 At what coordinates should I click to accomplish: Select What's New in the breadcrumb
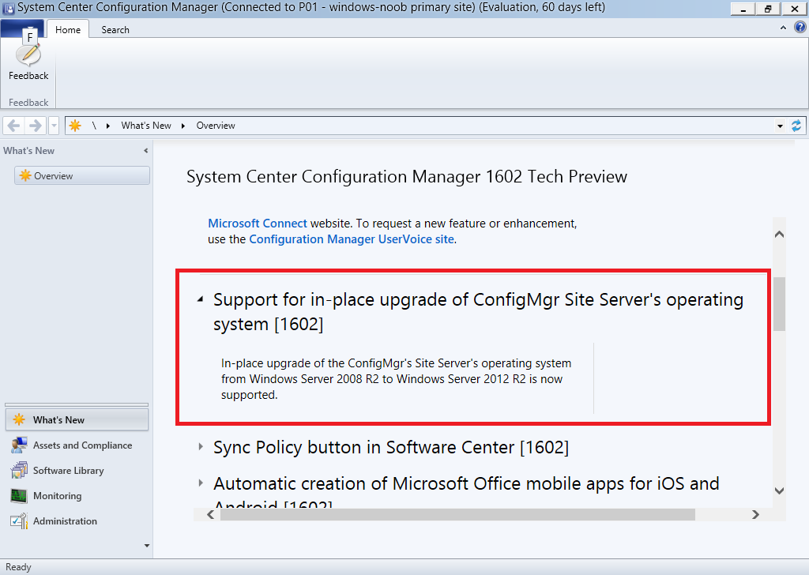tap(146, 126)
